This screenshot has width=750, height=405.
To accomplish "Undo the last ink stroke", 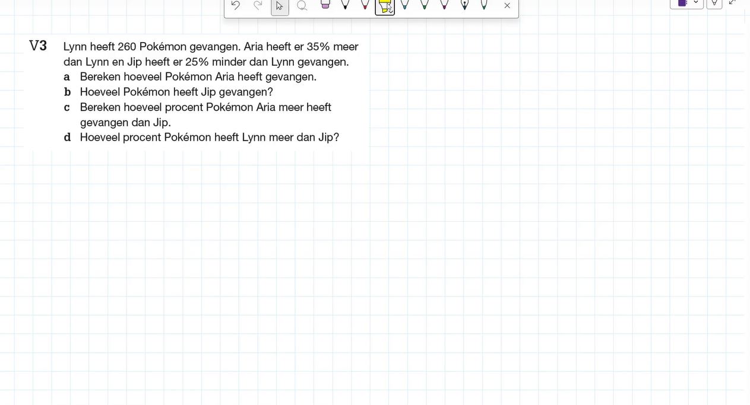I will [x=236, y=5].
